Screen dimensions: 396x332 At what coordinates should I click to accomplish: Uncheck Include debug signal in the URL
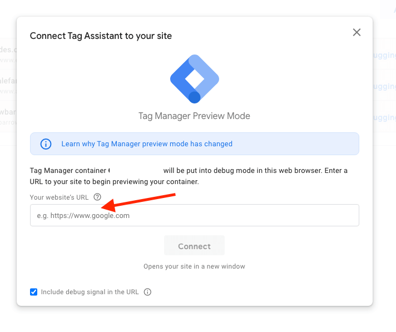[33, 292]
